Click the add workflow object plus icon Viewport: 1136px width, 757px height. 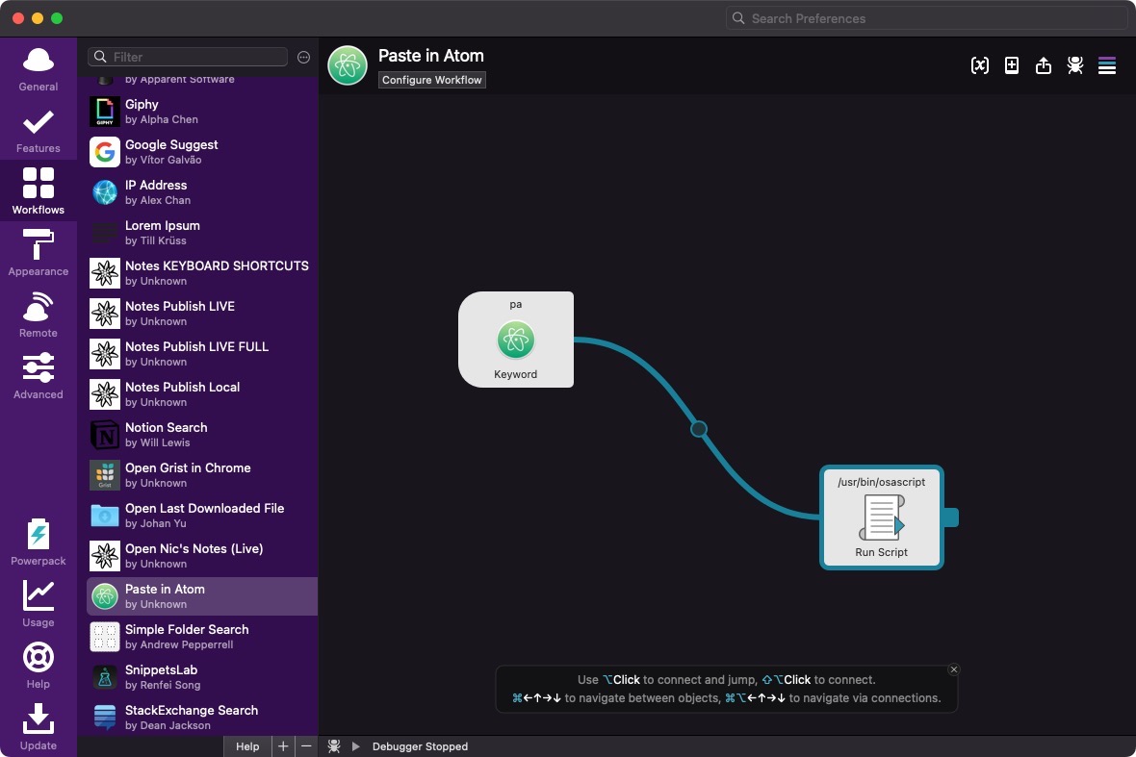coord(1012,65)
